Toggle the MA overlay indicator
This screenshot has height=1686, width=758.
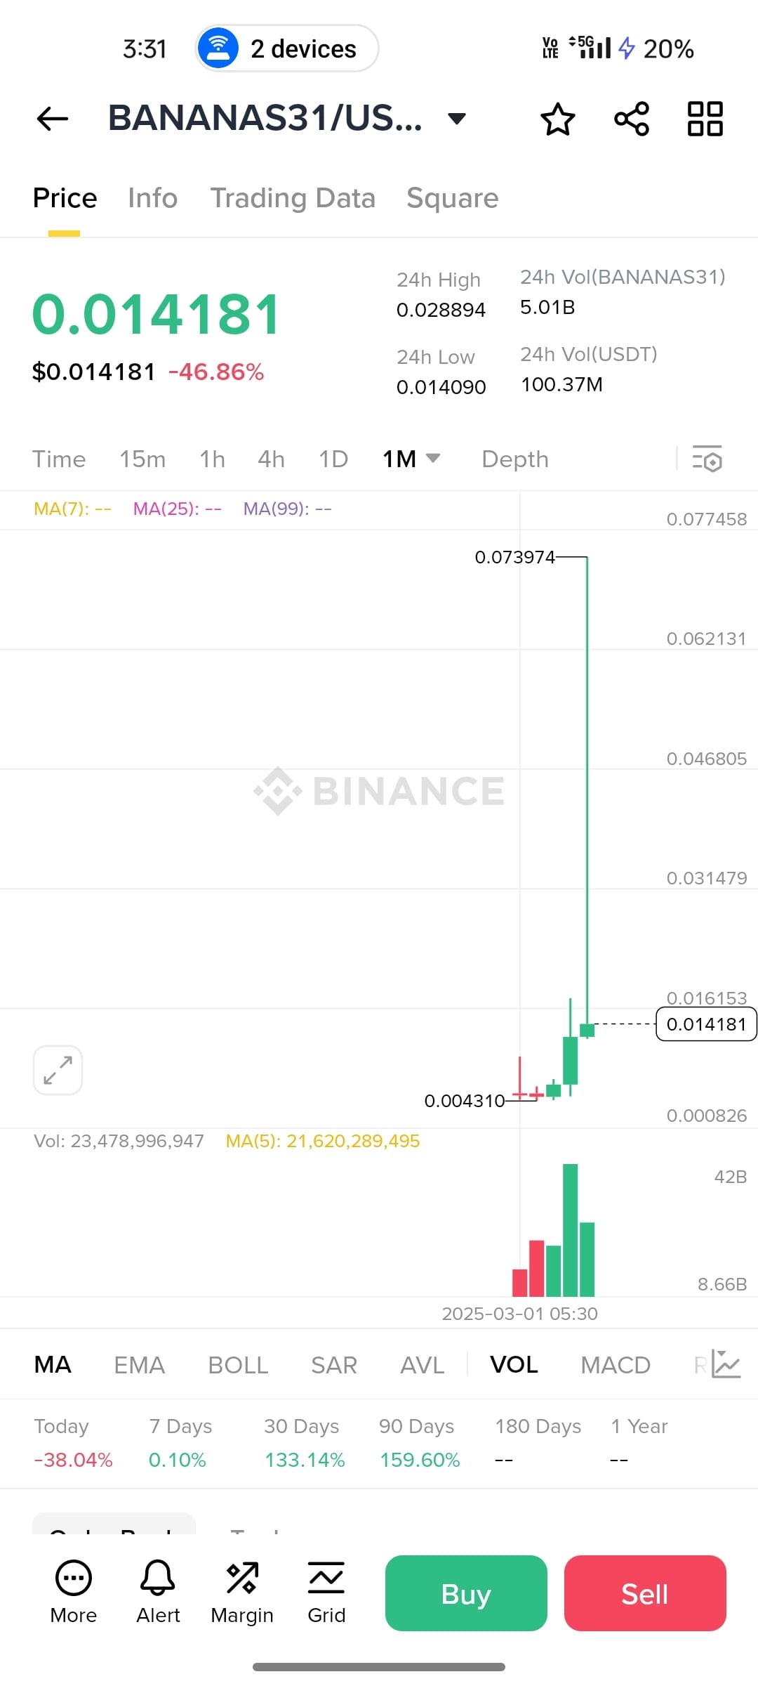pyautogui.click(x=53, y=1364)
